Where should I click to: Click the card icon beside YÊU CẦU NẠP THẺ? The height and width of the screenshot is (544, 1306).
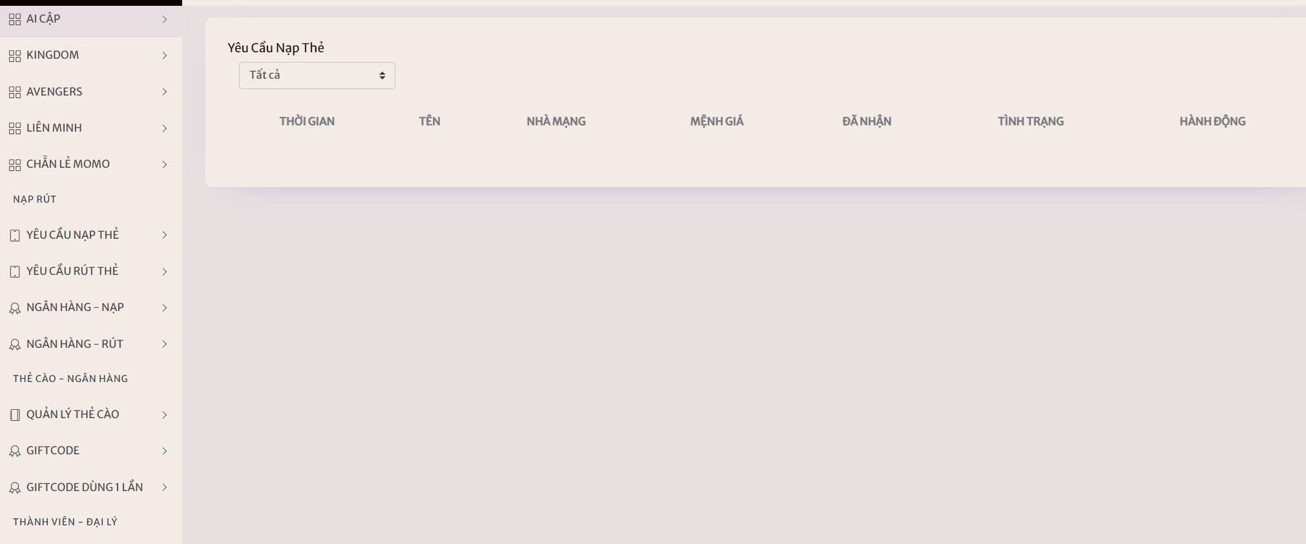[15, 236]
